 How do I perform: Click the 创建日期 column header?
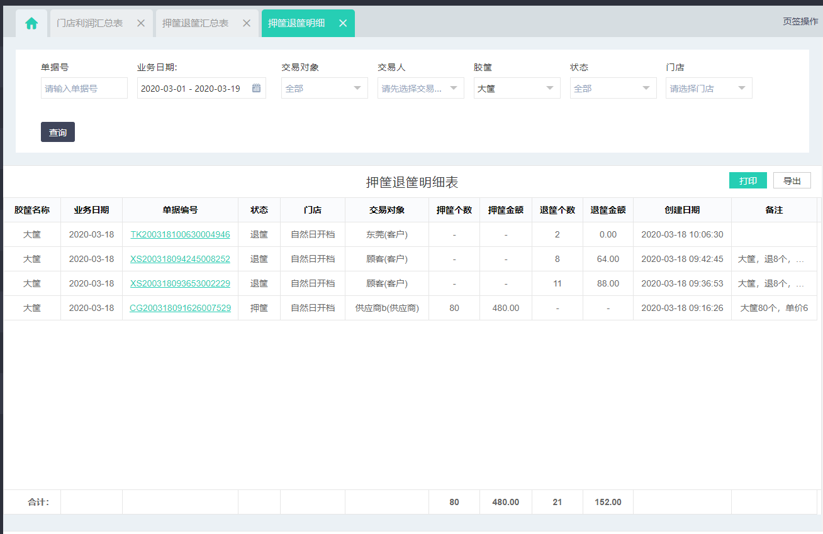pos(683,210)
